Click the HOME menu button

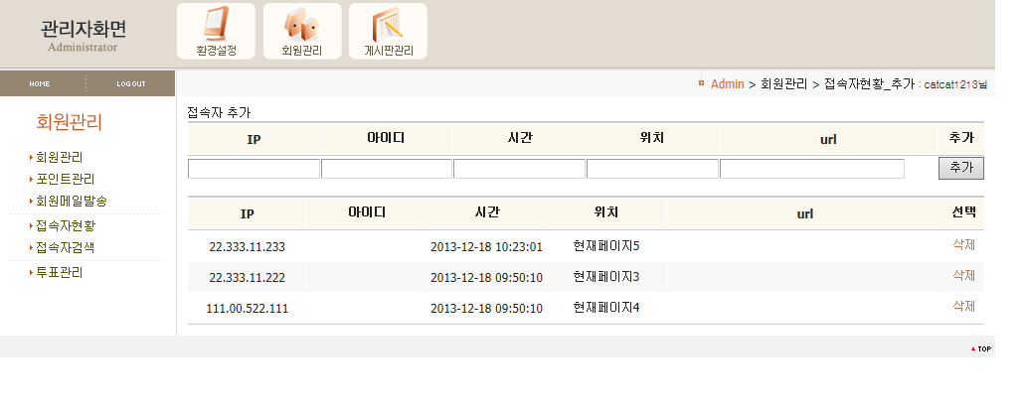click(40, 83)
